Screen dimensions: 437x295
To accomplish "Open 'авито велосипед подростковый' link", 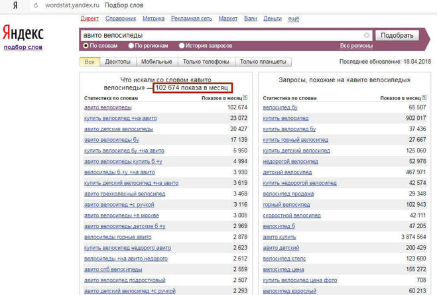I will click(125, 280).
